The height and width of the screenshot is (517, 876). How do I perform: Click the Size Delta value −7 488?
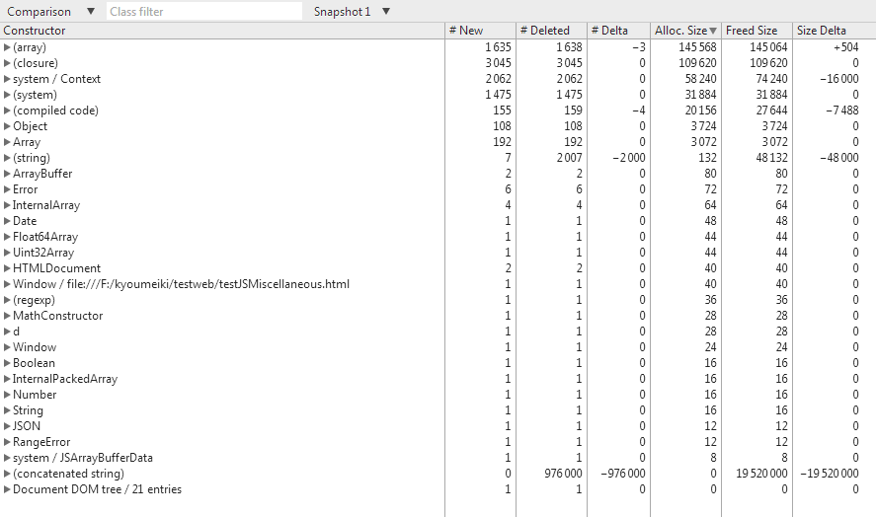[842, 111]
